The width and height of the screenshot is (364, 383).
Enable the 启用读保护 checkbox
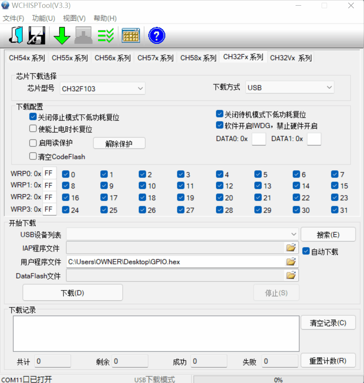33,143
